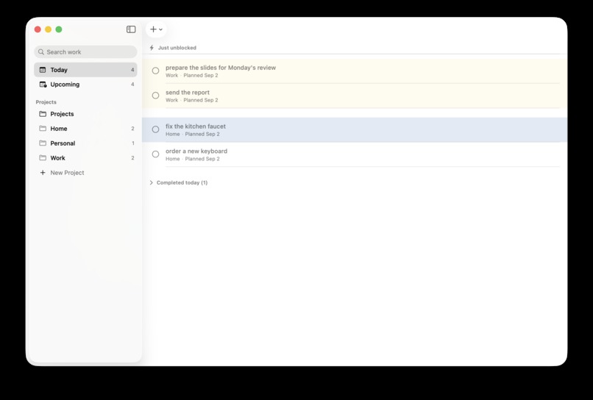The height and width of the screenshot is (400, 593).
Task: Click Planned Sep 2 under send the report
Action: pyautogui.click(x=201, y=100)
